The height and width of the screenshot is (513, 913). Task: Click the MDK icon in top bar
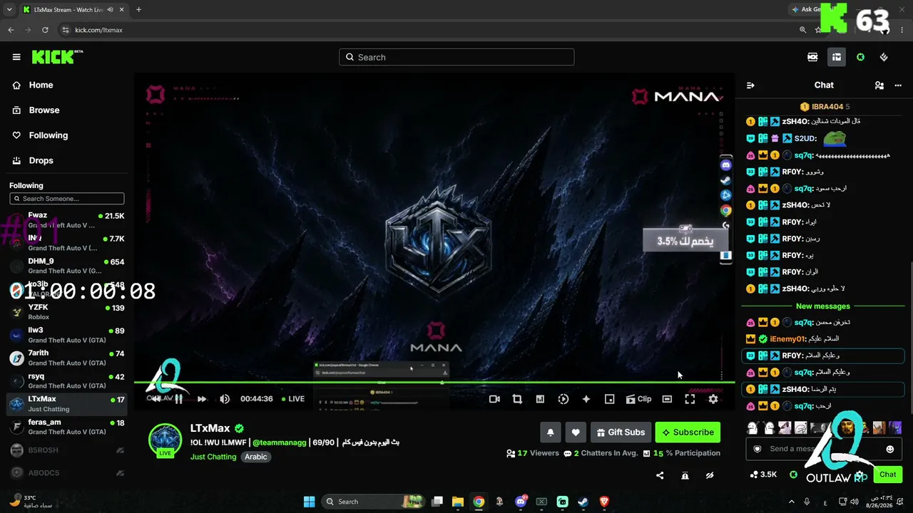[812, 57]
